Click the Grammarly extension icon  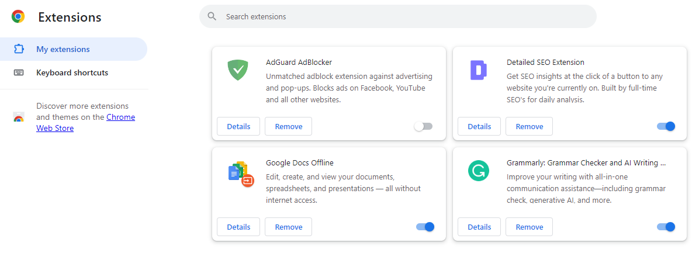(478, 171)
